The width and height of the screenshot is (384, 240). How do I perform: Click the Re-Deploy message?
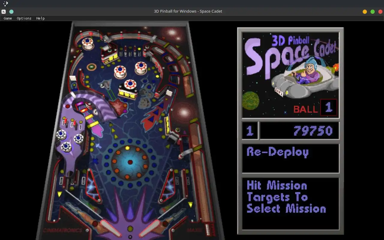(x=277, y=152)
